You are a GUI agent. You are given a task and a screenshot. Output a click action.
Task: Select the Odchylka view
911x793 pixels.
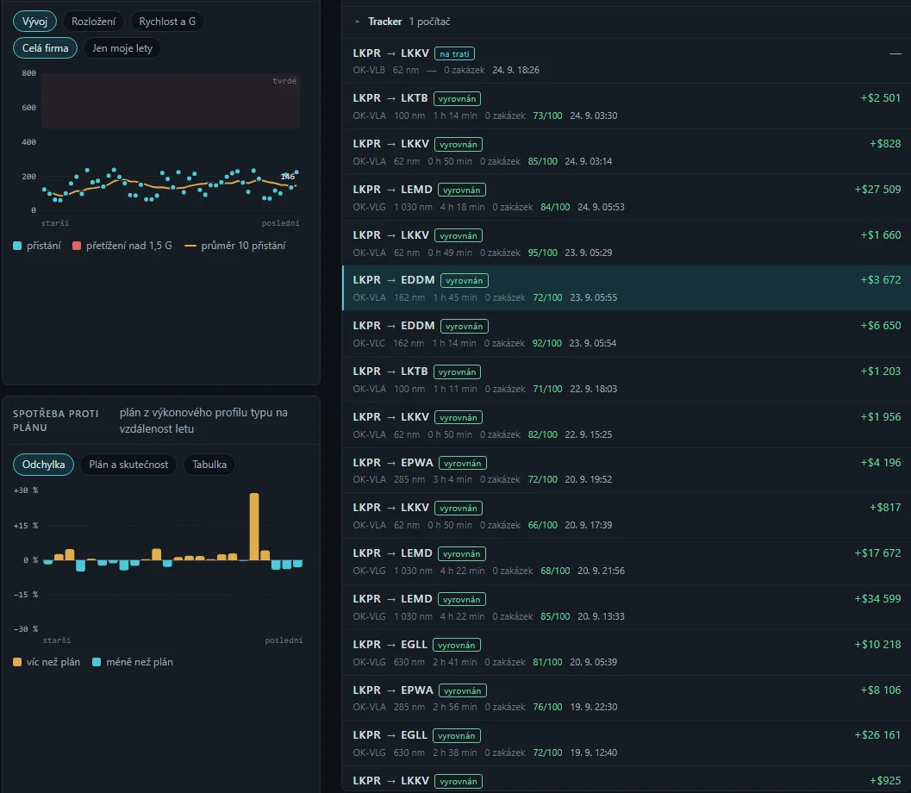pyautogui.click(x=44, y=465)
